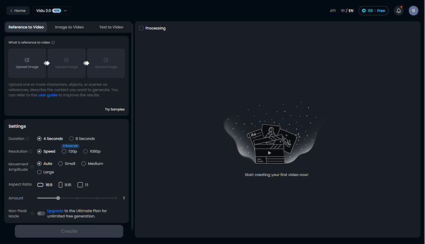The height and width of the screenshot is (244, 425).
Task: Switch to the Text to Video tab
Action: [111, 27]
